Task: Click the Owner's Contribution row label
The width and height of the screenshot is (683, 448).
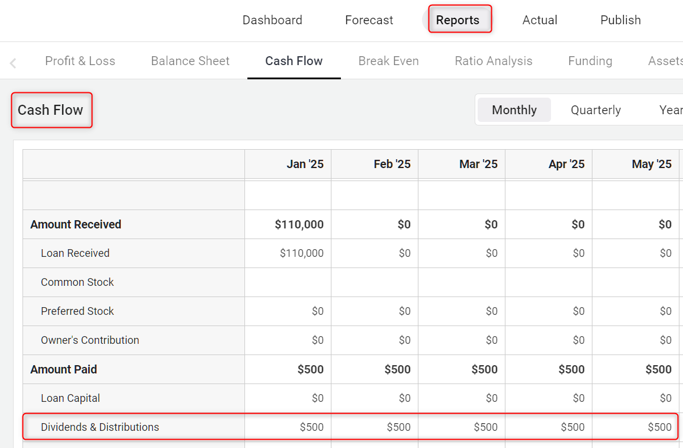Action: coord(90,340)
